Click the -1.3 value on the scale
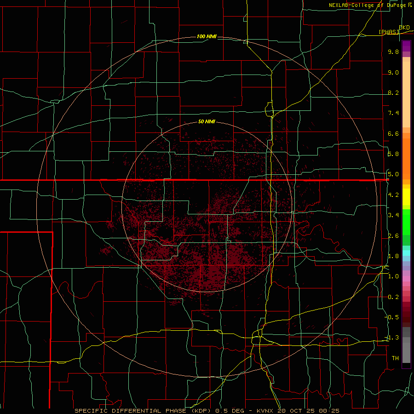The image size is (414, 414). pos(392,338)
